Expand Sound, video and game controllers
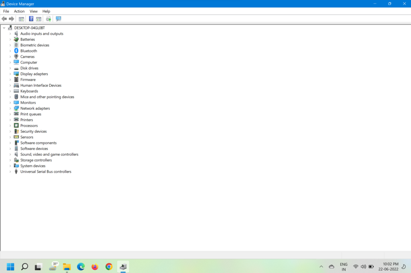 (x=10, y=154)
